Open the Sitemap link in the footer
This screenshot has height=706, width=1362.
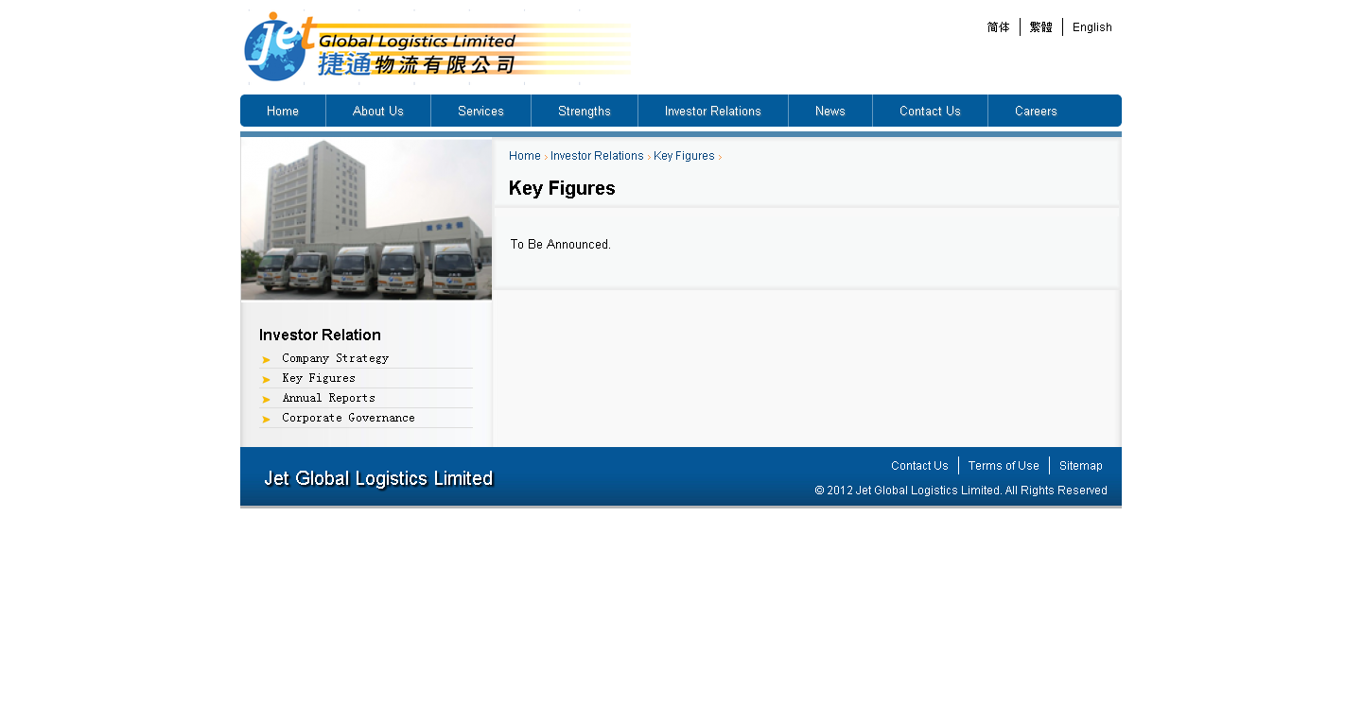(1080, 466)
